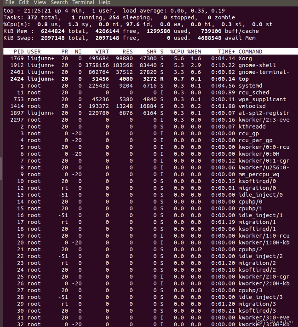Click the PID column header
298x327 pixels.
pyautogui.click(x=18, y=51)
